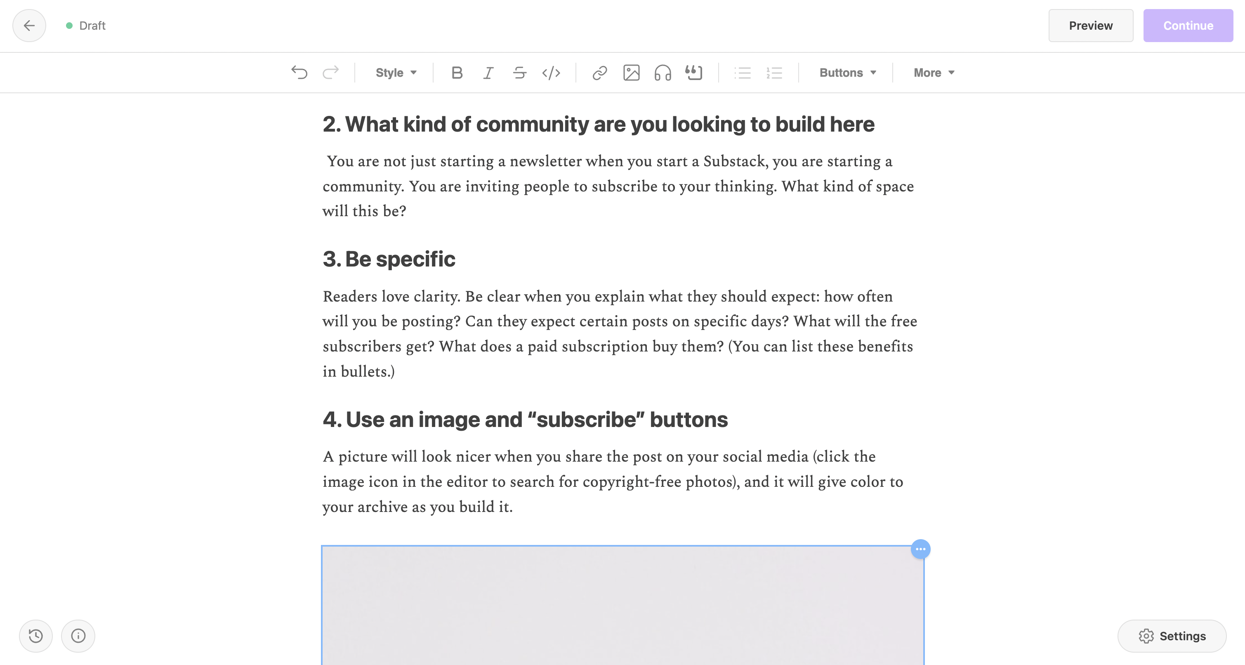Screen dimensions: 1245x665
Task: Open the image insert tool
Action: [x=631, y=73]
